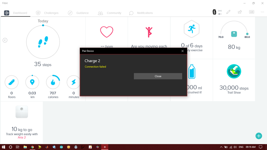Image resolution: width=267 pixels, height=150 pixels.
Task: Follow the Aria 2 link
Action: 22,137
